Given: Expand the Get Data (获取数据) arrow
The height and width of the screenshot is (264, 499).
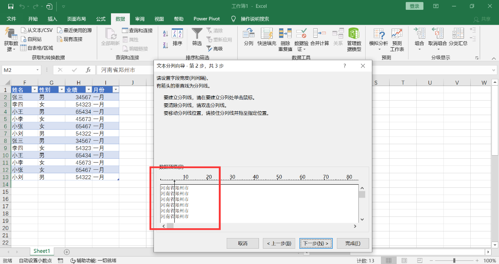Looking at the screenshot, I should click(14, 49).
